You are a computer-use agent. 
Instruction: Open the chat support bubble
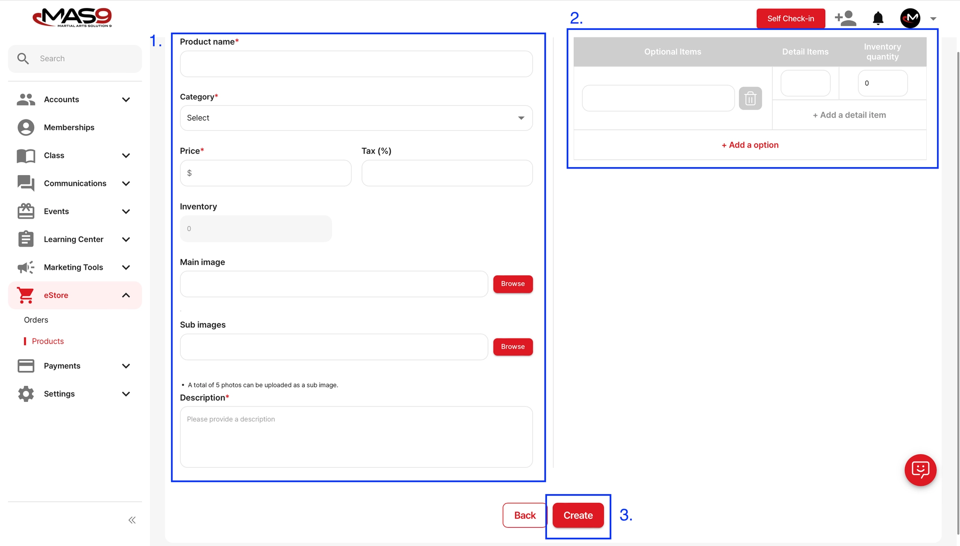[x=920, y=470]
